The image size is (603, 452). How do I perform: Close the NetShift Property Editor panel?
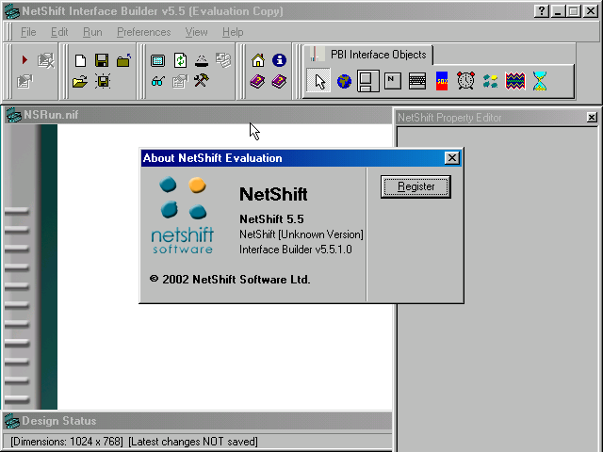click(591, 118)
